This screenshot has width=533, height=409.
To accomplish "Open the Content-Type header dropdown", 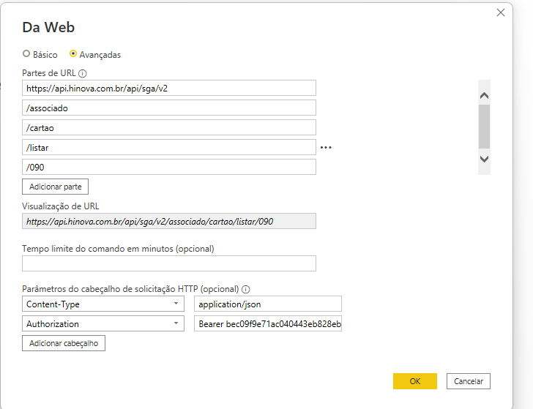I will tap(103, 304).
